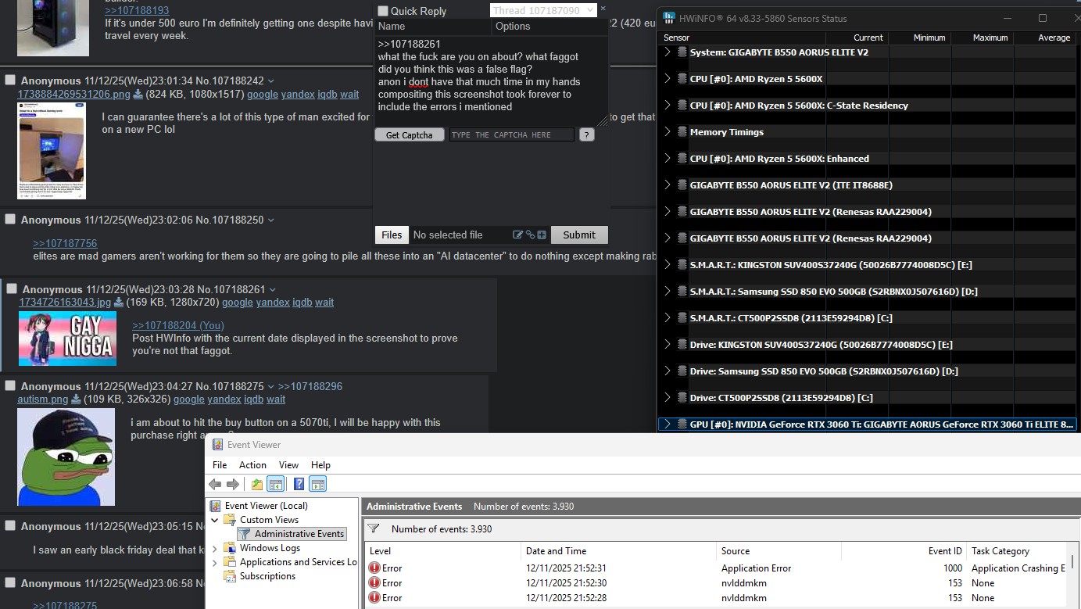Click the Application Error source cell
The width and height of the screenshot is (1081, 609).
(757, 568)
